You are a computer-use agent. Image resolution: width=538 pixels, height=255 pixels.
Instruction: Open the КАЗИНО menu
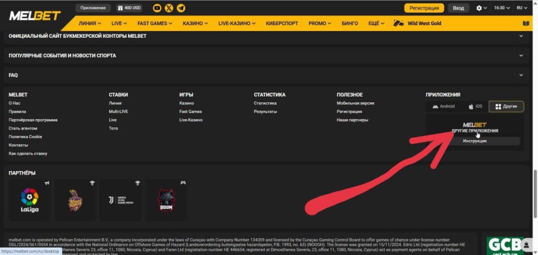pos(195,23)
